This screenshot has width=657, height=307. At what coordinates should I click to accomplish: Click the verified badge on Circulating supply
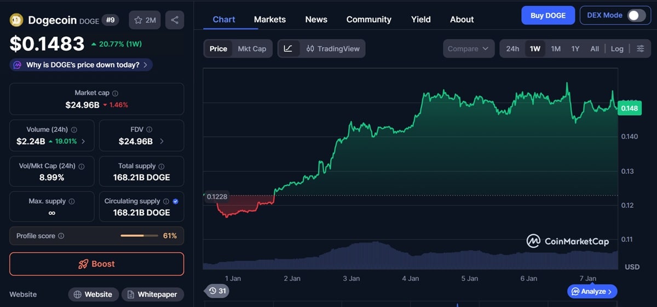click(x=175, y=201)
